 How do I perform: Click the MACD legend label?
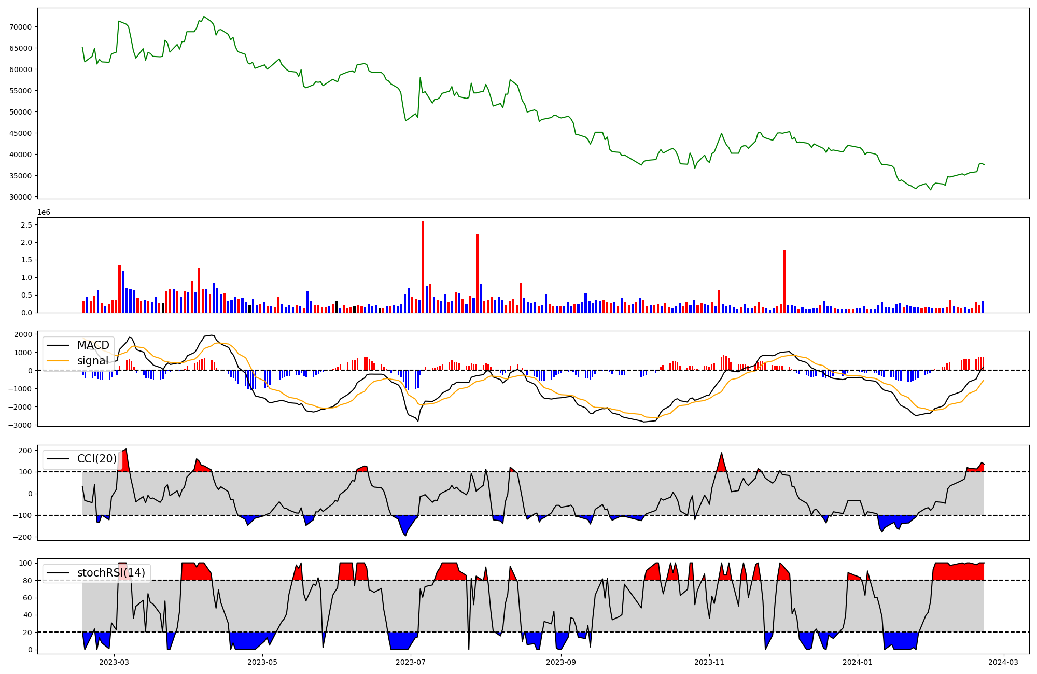click(93, 345)
